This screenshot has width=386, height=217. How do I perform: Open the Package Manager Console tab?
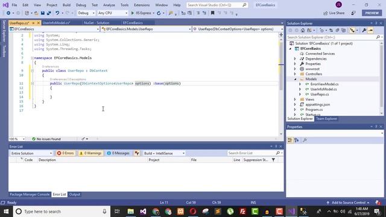(30, 194)
